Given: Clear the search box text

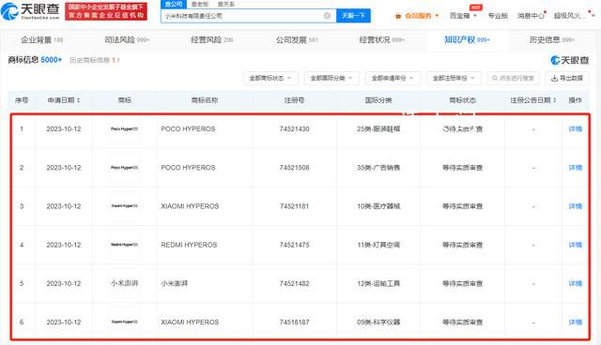Looking at the screenshot, I should 327,16.
